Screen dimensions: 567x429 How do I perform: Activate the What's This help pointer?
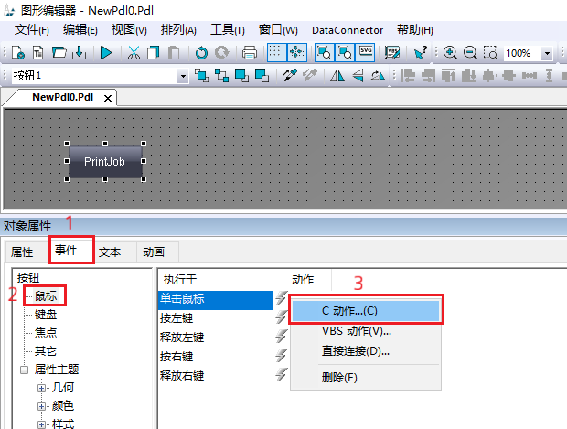coord(420,53)
